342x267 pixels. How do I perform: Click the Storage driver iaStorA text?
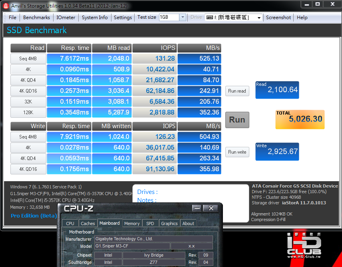pos(289,203)
